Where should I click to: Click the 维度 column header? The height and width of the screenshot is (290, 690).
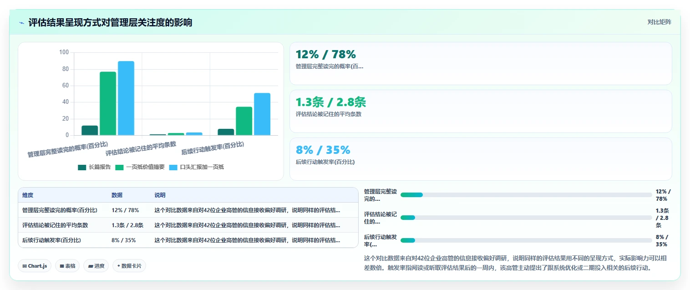(x=28, y=195)
